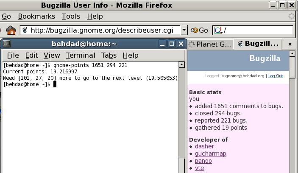Click the 'Need [101, 27, 20] more' line
The height and width of the screenshot is (173, 298).
90,78
